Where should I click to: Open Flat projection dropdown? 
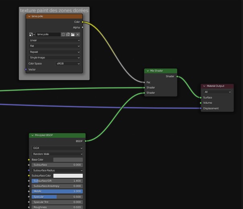click(54, 46)
